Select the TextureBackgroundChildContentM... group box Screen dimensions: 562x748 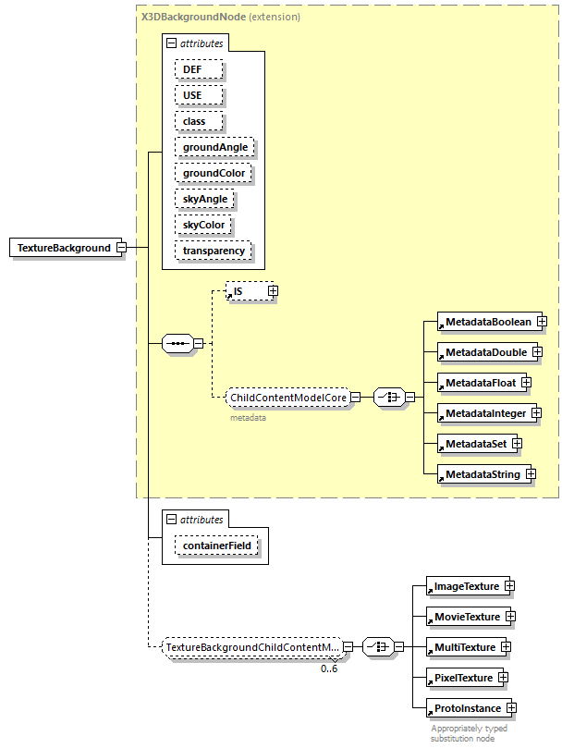253,647
